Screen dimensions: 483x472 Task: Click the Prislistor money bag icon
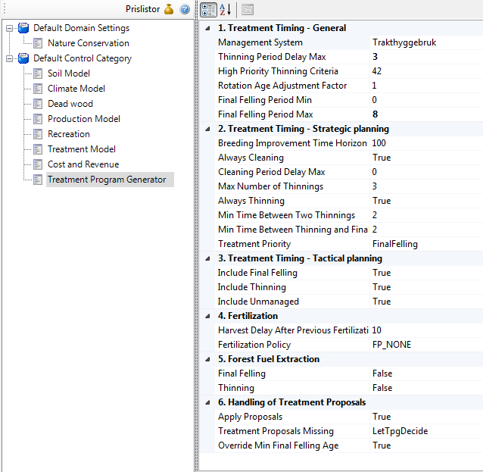point(169,9)
